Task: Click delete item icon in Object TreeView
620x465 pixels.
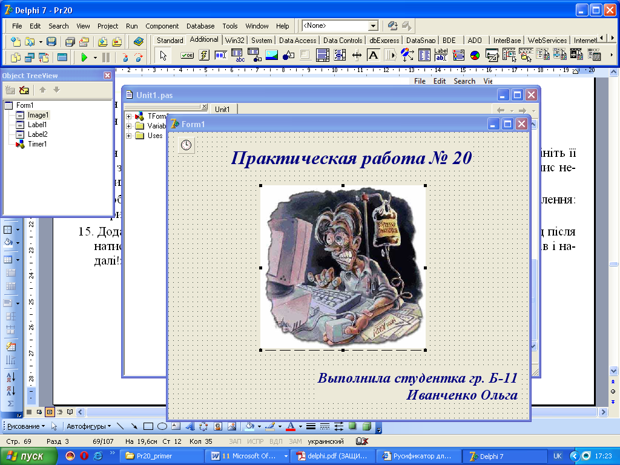Action: click(x=24, y=90)
